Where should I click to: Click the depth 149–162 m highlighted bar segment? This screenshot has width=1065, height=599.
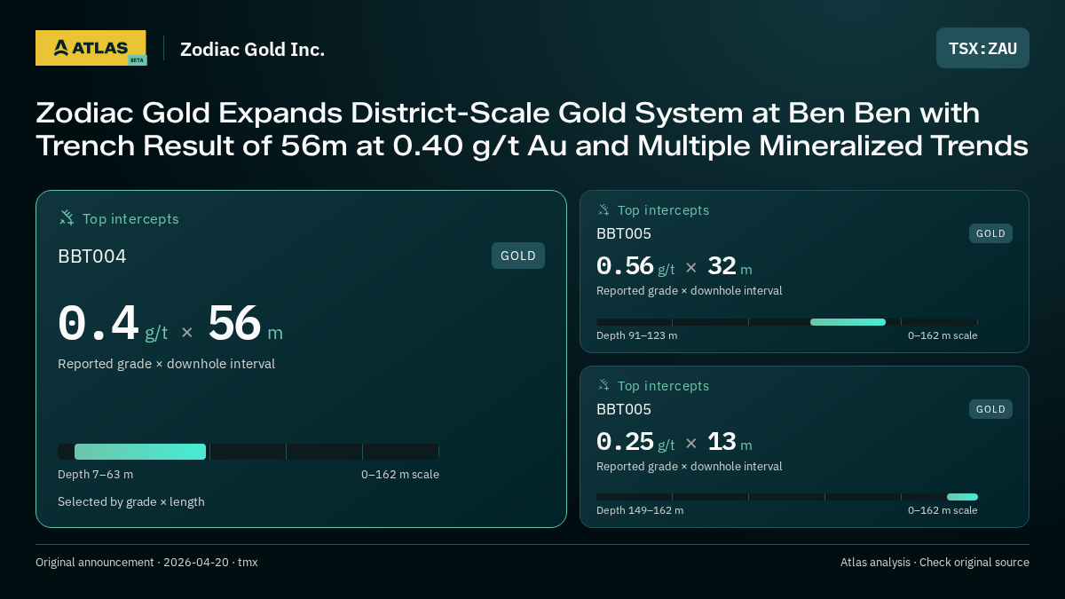(962, 497)
